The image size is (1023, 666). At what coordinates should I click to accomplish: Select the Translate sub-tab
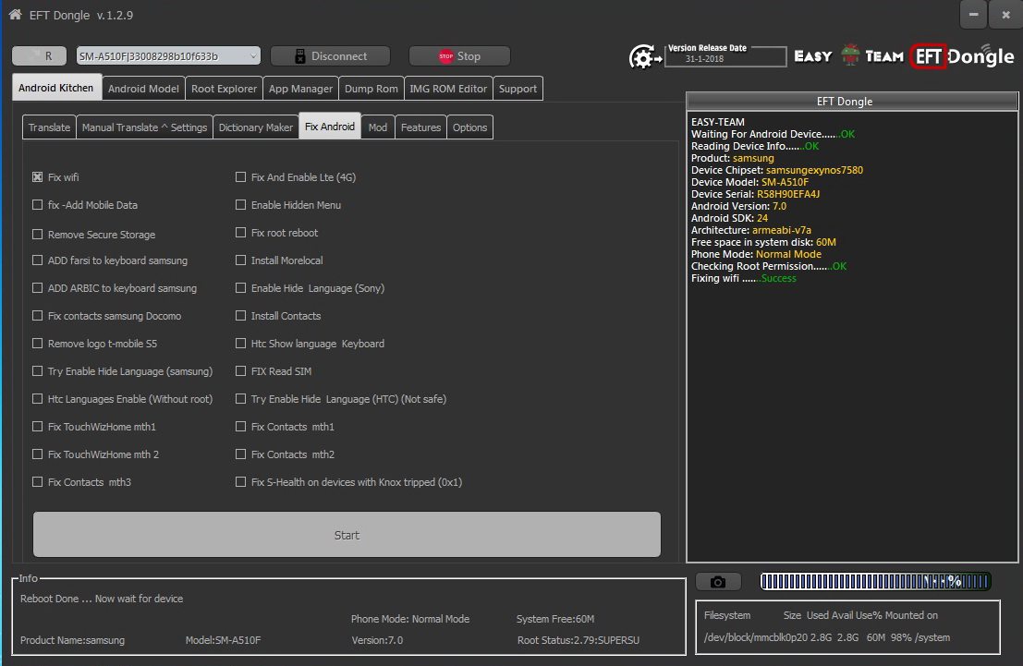(50, 127)
